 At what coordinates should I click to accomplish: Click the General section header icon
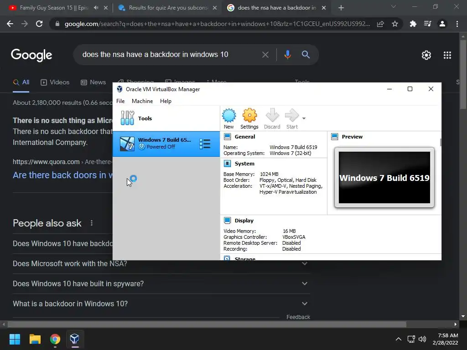pyautogui.click(x=227, y=137)
